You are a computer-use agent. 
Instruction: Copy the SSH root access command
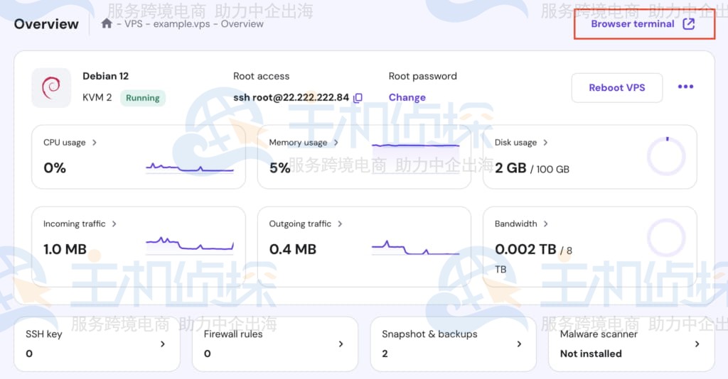click(358, 97)
